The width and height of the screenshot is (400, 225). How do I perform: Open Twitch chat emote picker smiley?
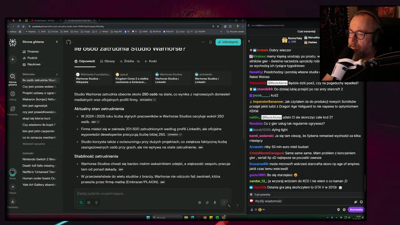click(x=361, y=202)
